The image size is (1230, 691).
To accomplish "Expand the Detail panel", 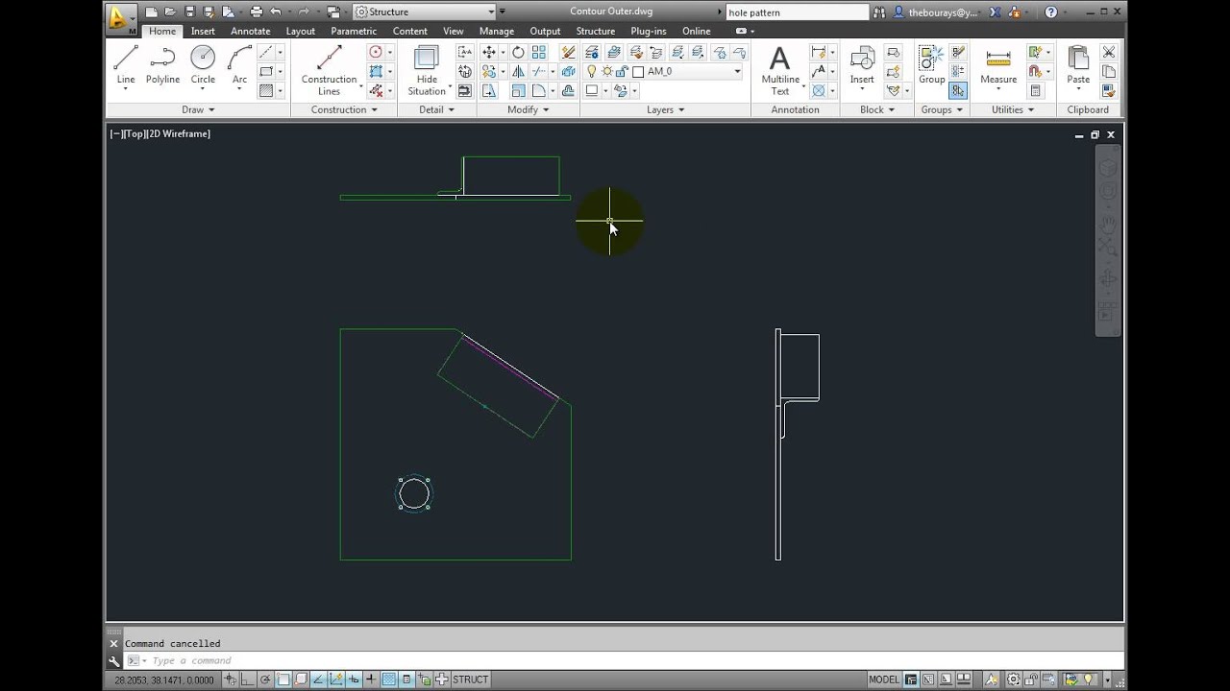I will (x=436, y=109).
